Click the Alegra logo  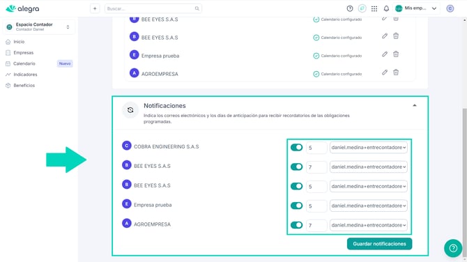click(22, 8)
